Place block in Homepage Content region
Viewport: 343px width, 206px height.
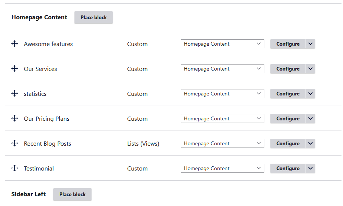(93, 17)
